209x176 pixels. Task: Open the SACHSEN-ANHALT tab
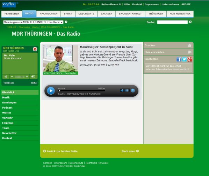(x=130, y=14)
